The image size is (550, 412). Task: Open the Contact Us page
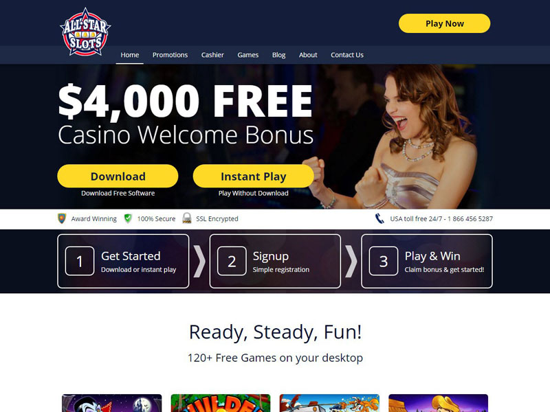(347, 55)
